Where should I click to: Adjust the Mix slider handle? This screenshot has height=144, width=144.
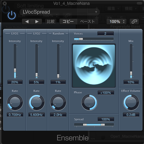tap(131, 73)
